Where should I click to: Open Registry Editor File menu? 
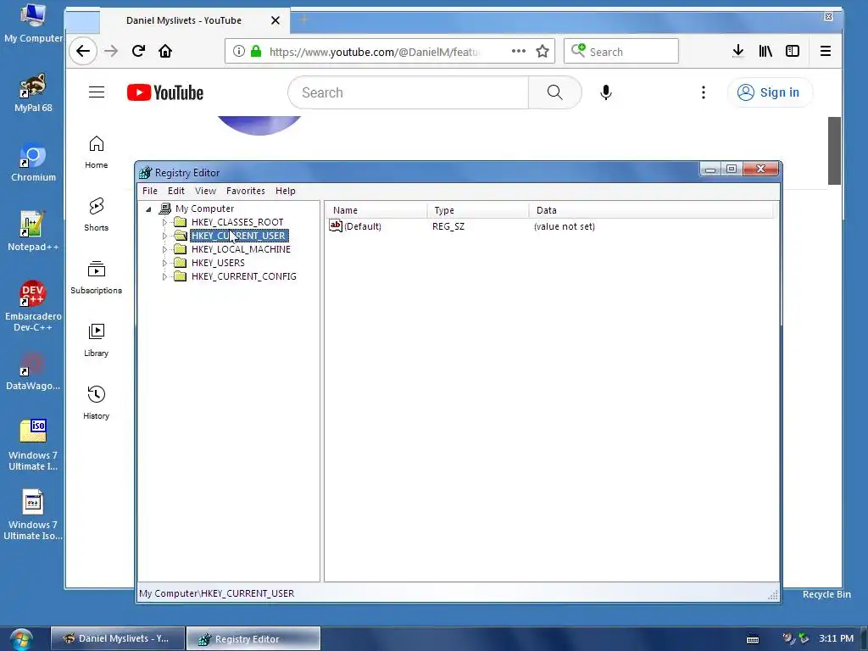coord(150,191)
